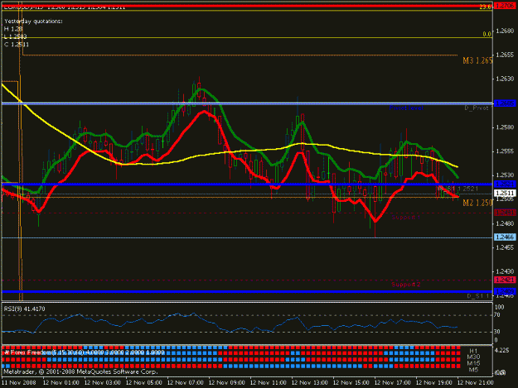This screenshot has width=518, height=388.
Task: Click the '12 Nov 05:00' time axis label
Action: coord(144,383)
